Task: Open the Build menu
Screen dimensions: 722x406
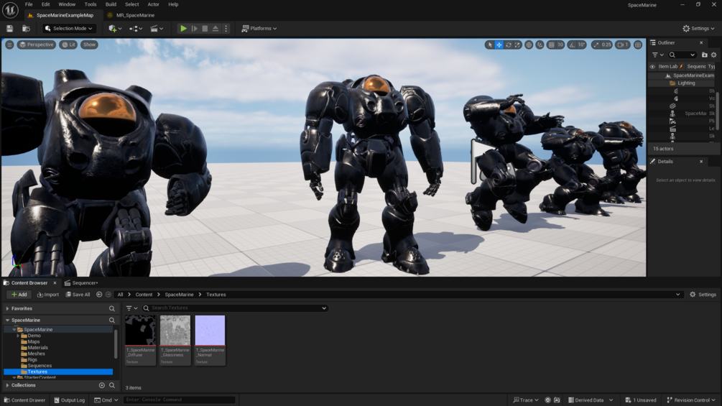Action: (x=111, y=4)
